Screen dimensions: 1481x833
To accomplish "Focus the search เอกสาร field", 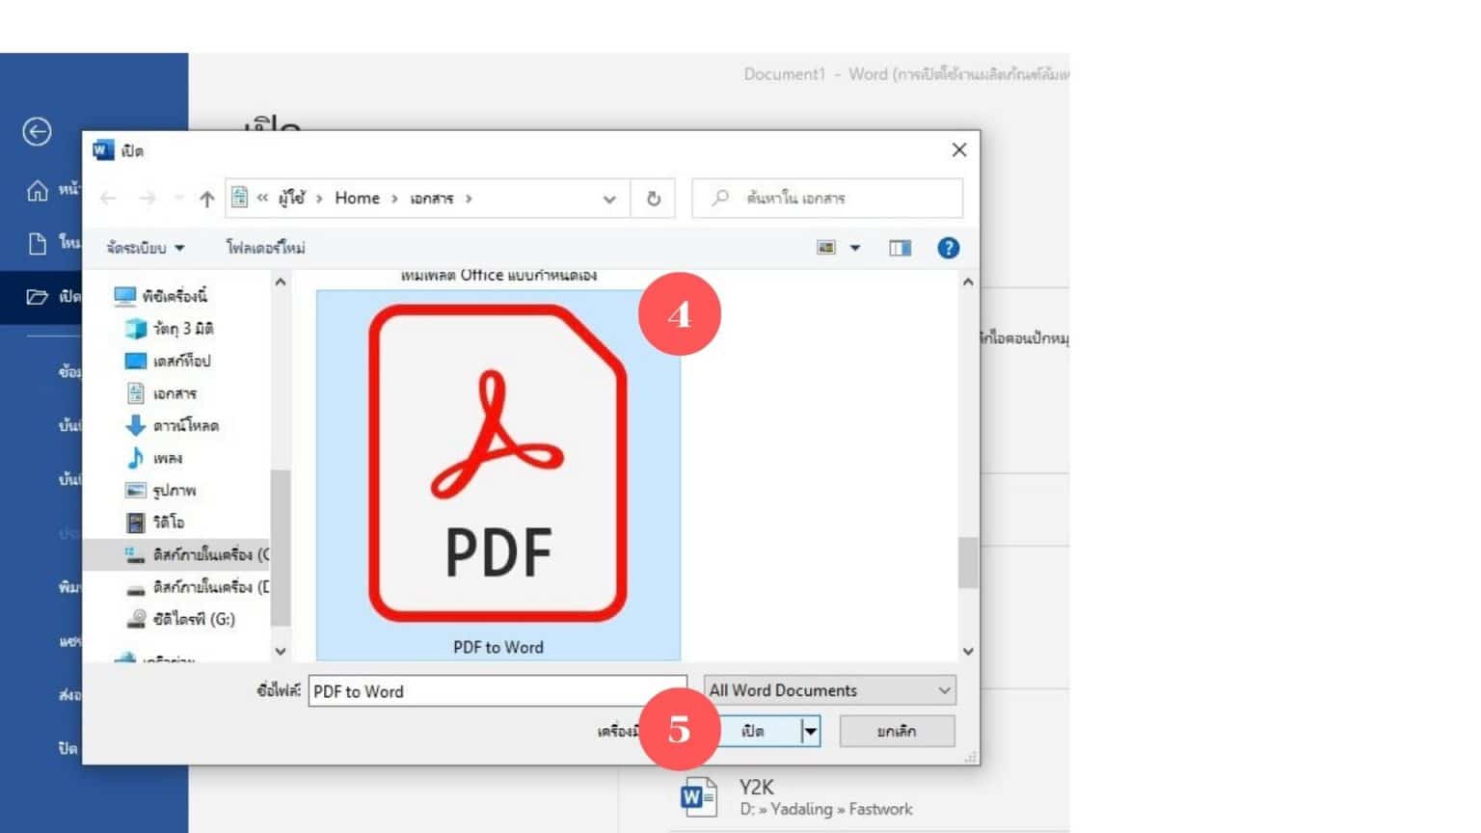I will pyautogui.click(x=827, y=199).
